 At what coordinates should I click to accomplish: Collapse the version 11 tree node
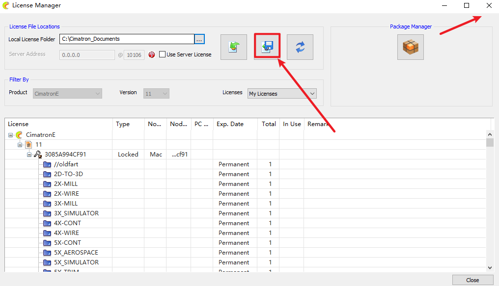(20, 145)
